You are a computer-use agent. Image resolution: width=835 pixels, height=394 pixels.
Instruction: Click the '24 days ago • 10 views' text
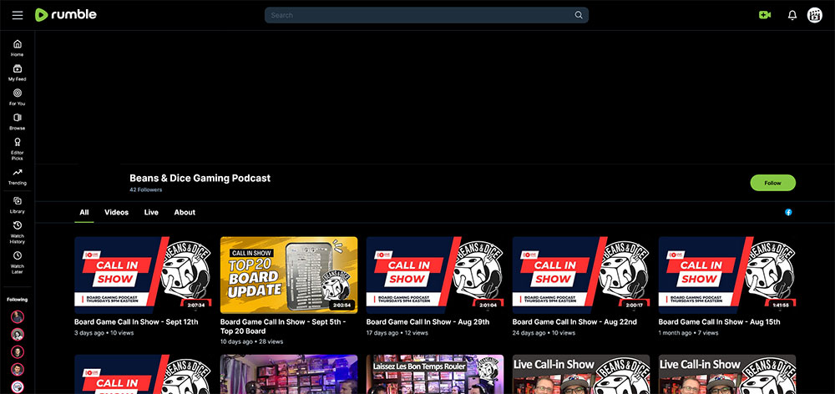544,333
